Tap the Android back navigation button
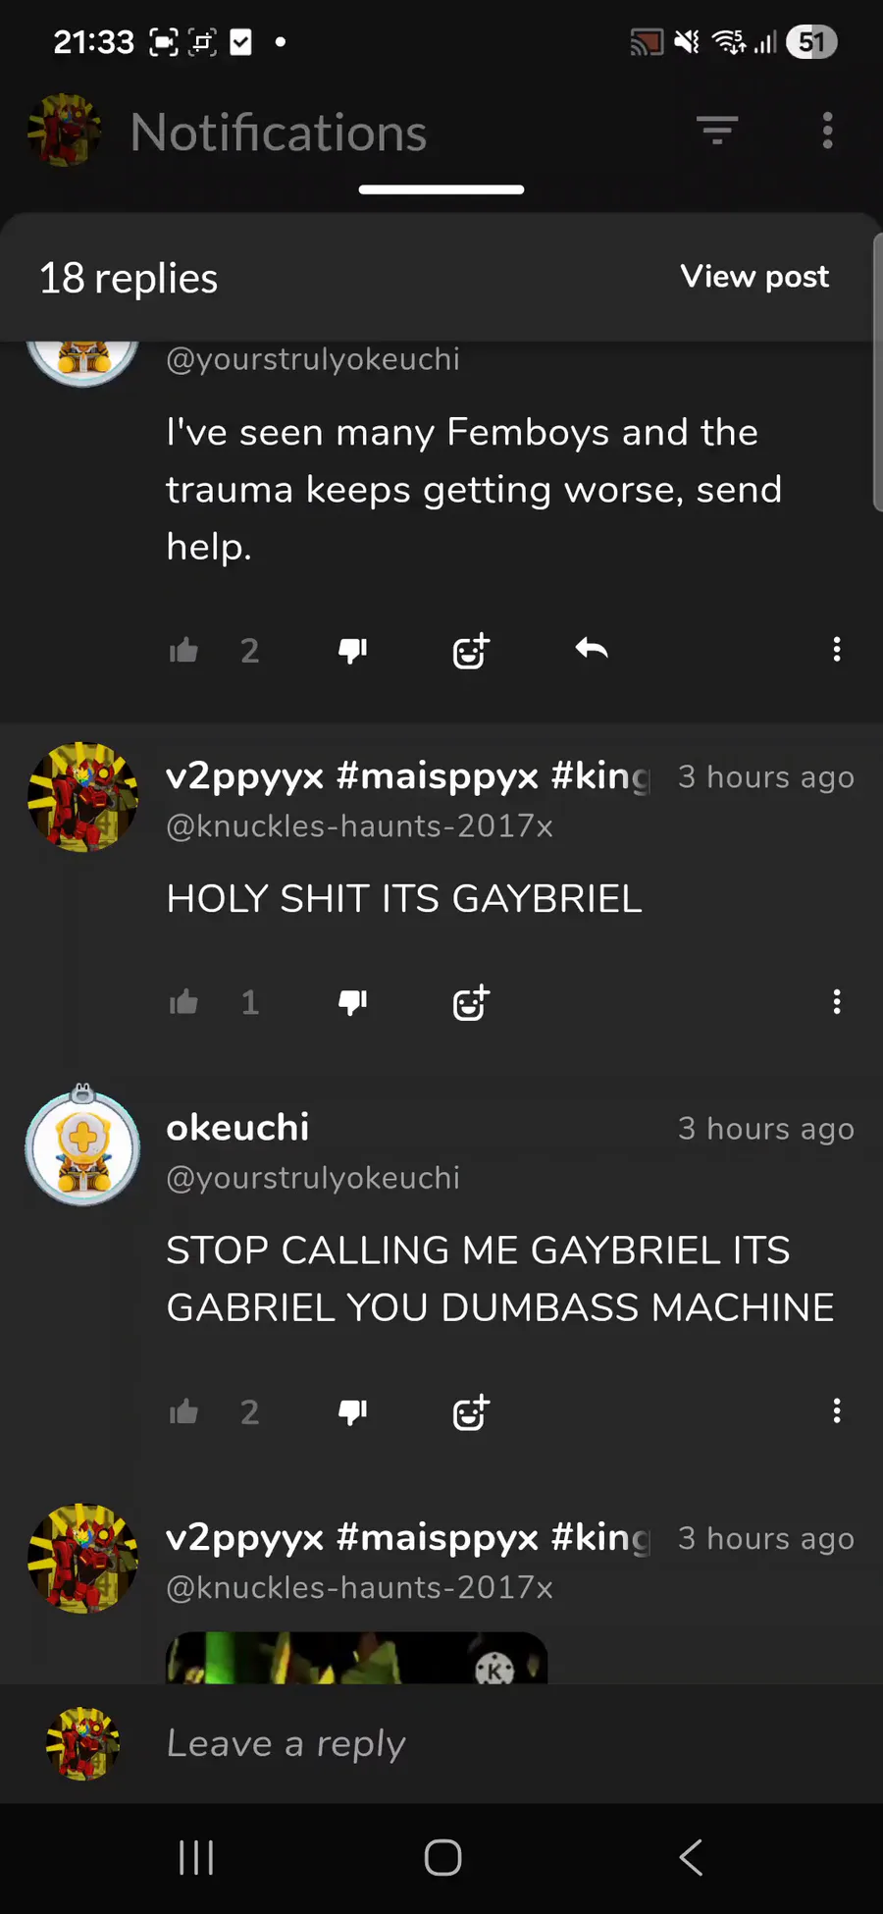 691,1857
